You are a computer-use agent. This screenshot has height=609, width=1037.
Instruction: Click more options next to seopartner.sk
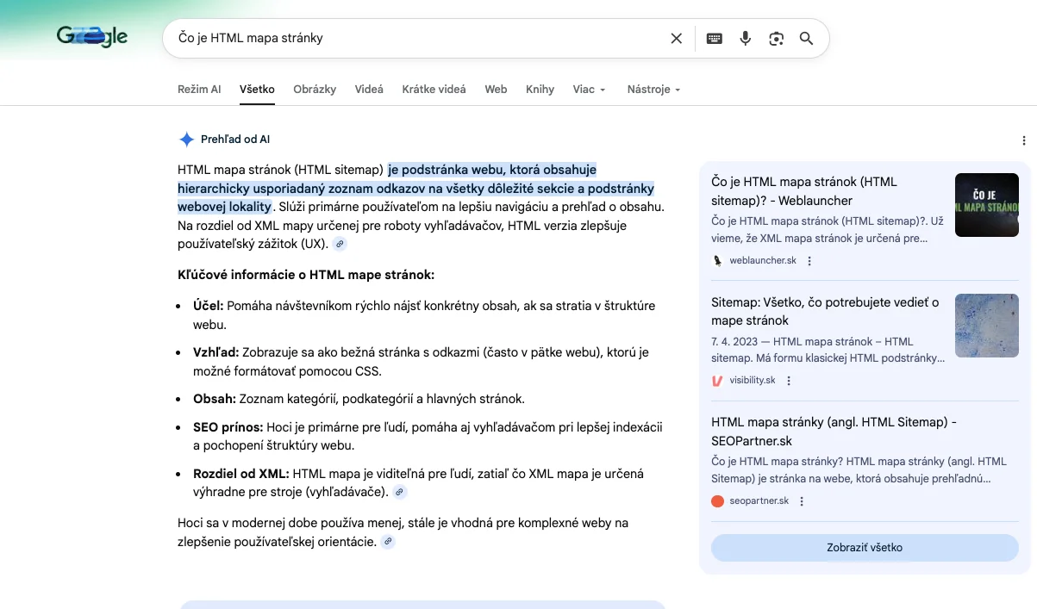point(802,501)
